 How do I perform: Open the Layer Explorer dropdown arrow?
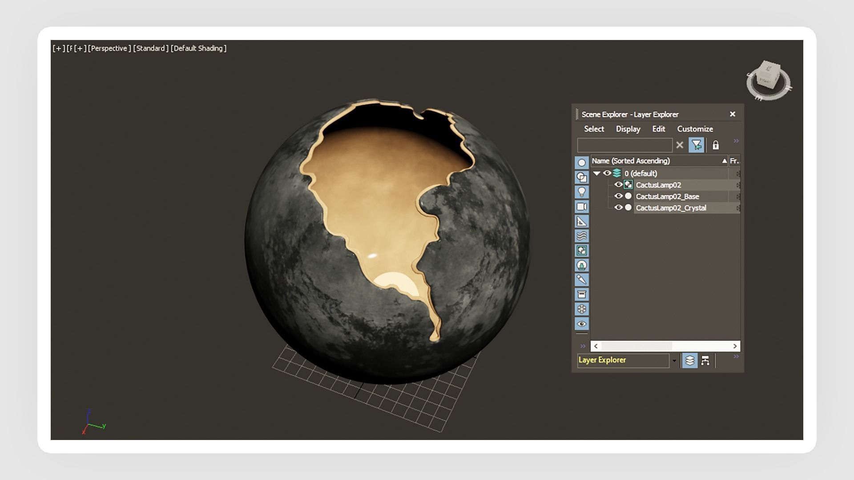(x=674, y=360)
